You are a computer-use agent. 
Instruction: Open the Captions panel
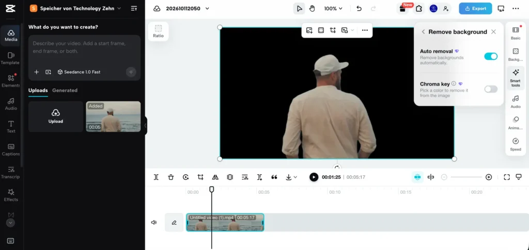pos(11,149)
